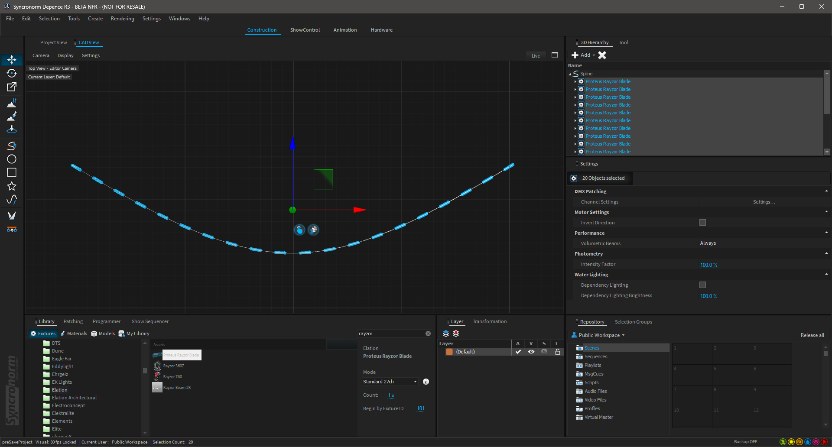Collapse the Motor Settings section
This screenshot has width=832, height=447.
[826, 212]
